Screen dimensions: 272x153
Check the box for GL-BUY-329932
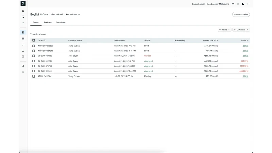pyautogui.click(x=33, y=56)
